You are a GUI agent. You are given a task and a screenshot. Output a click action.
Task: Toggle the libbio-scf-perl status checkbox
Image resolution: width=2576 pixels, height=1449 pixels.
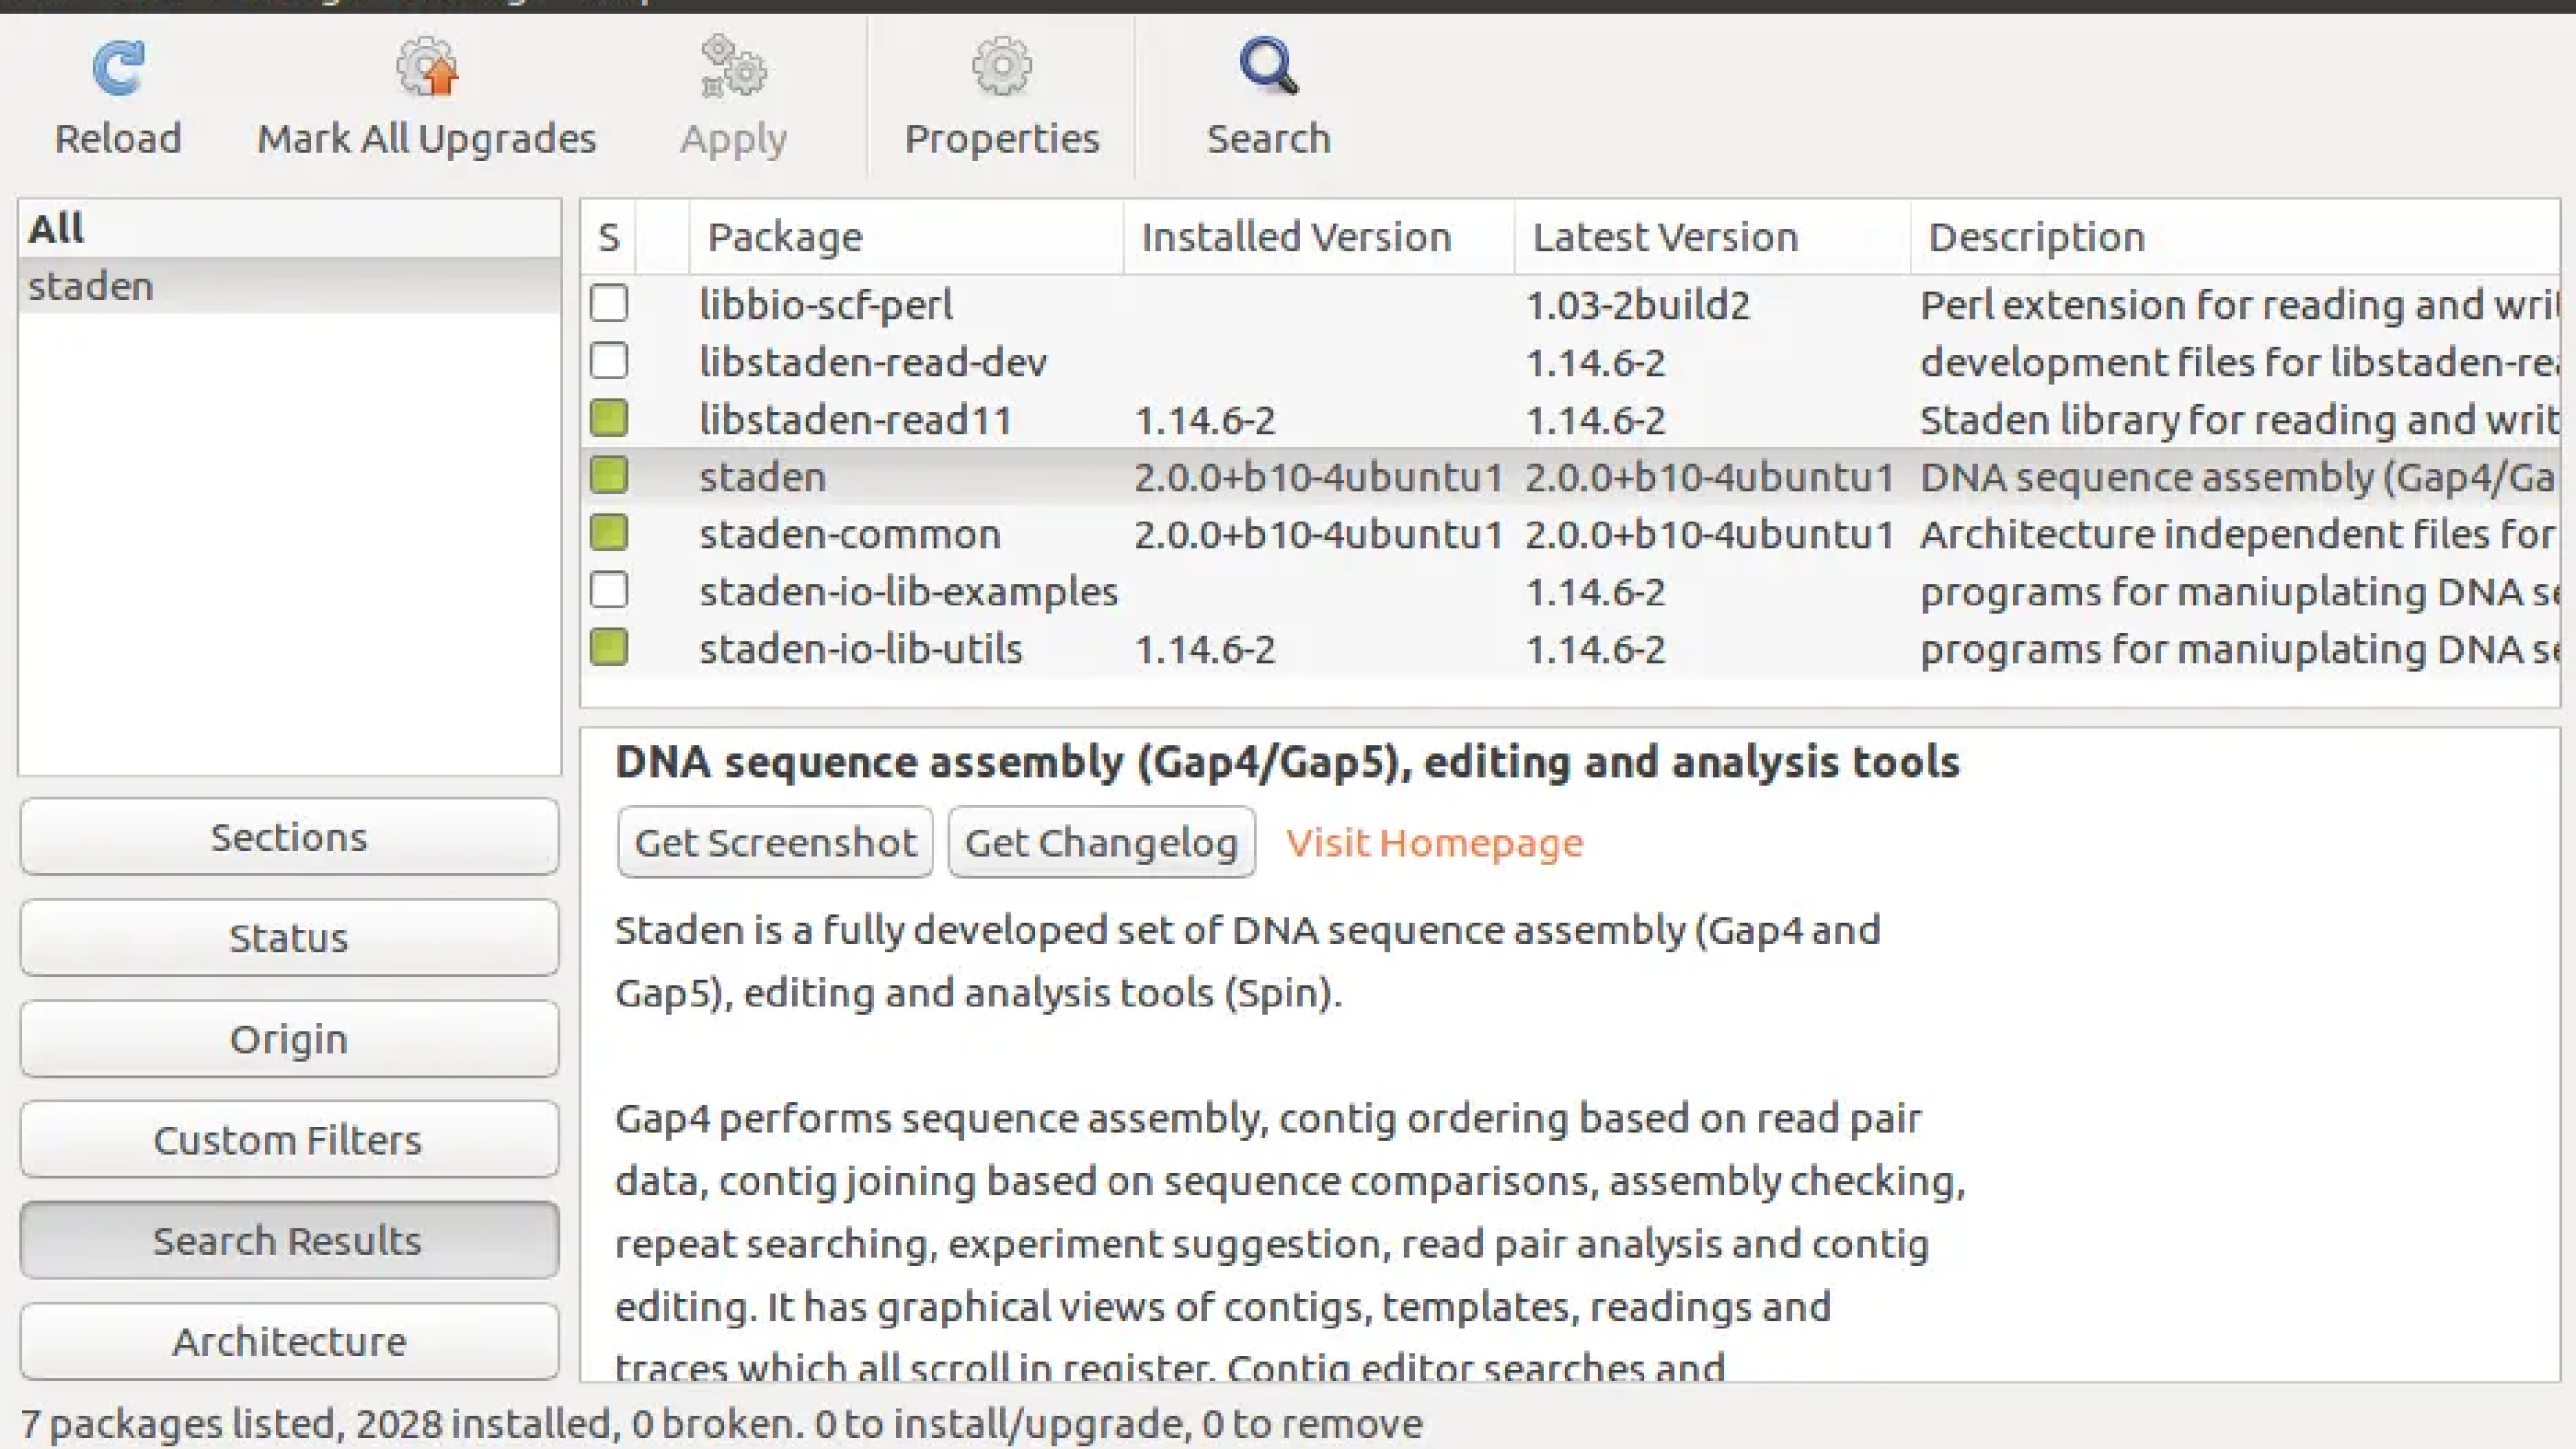(609, 304)
